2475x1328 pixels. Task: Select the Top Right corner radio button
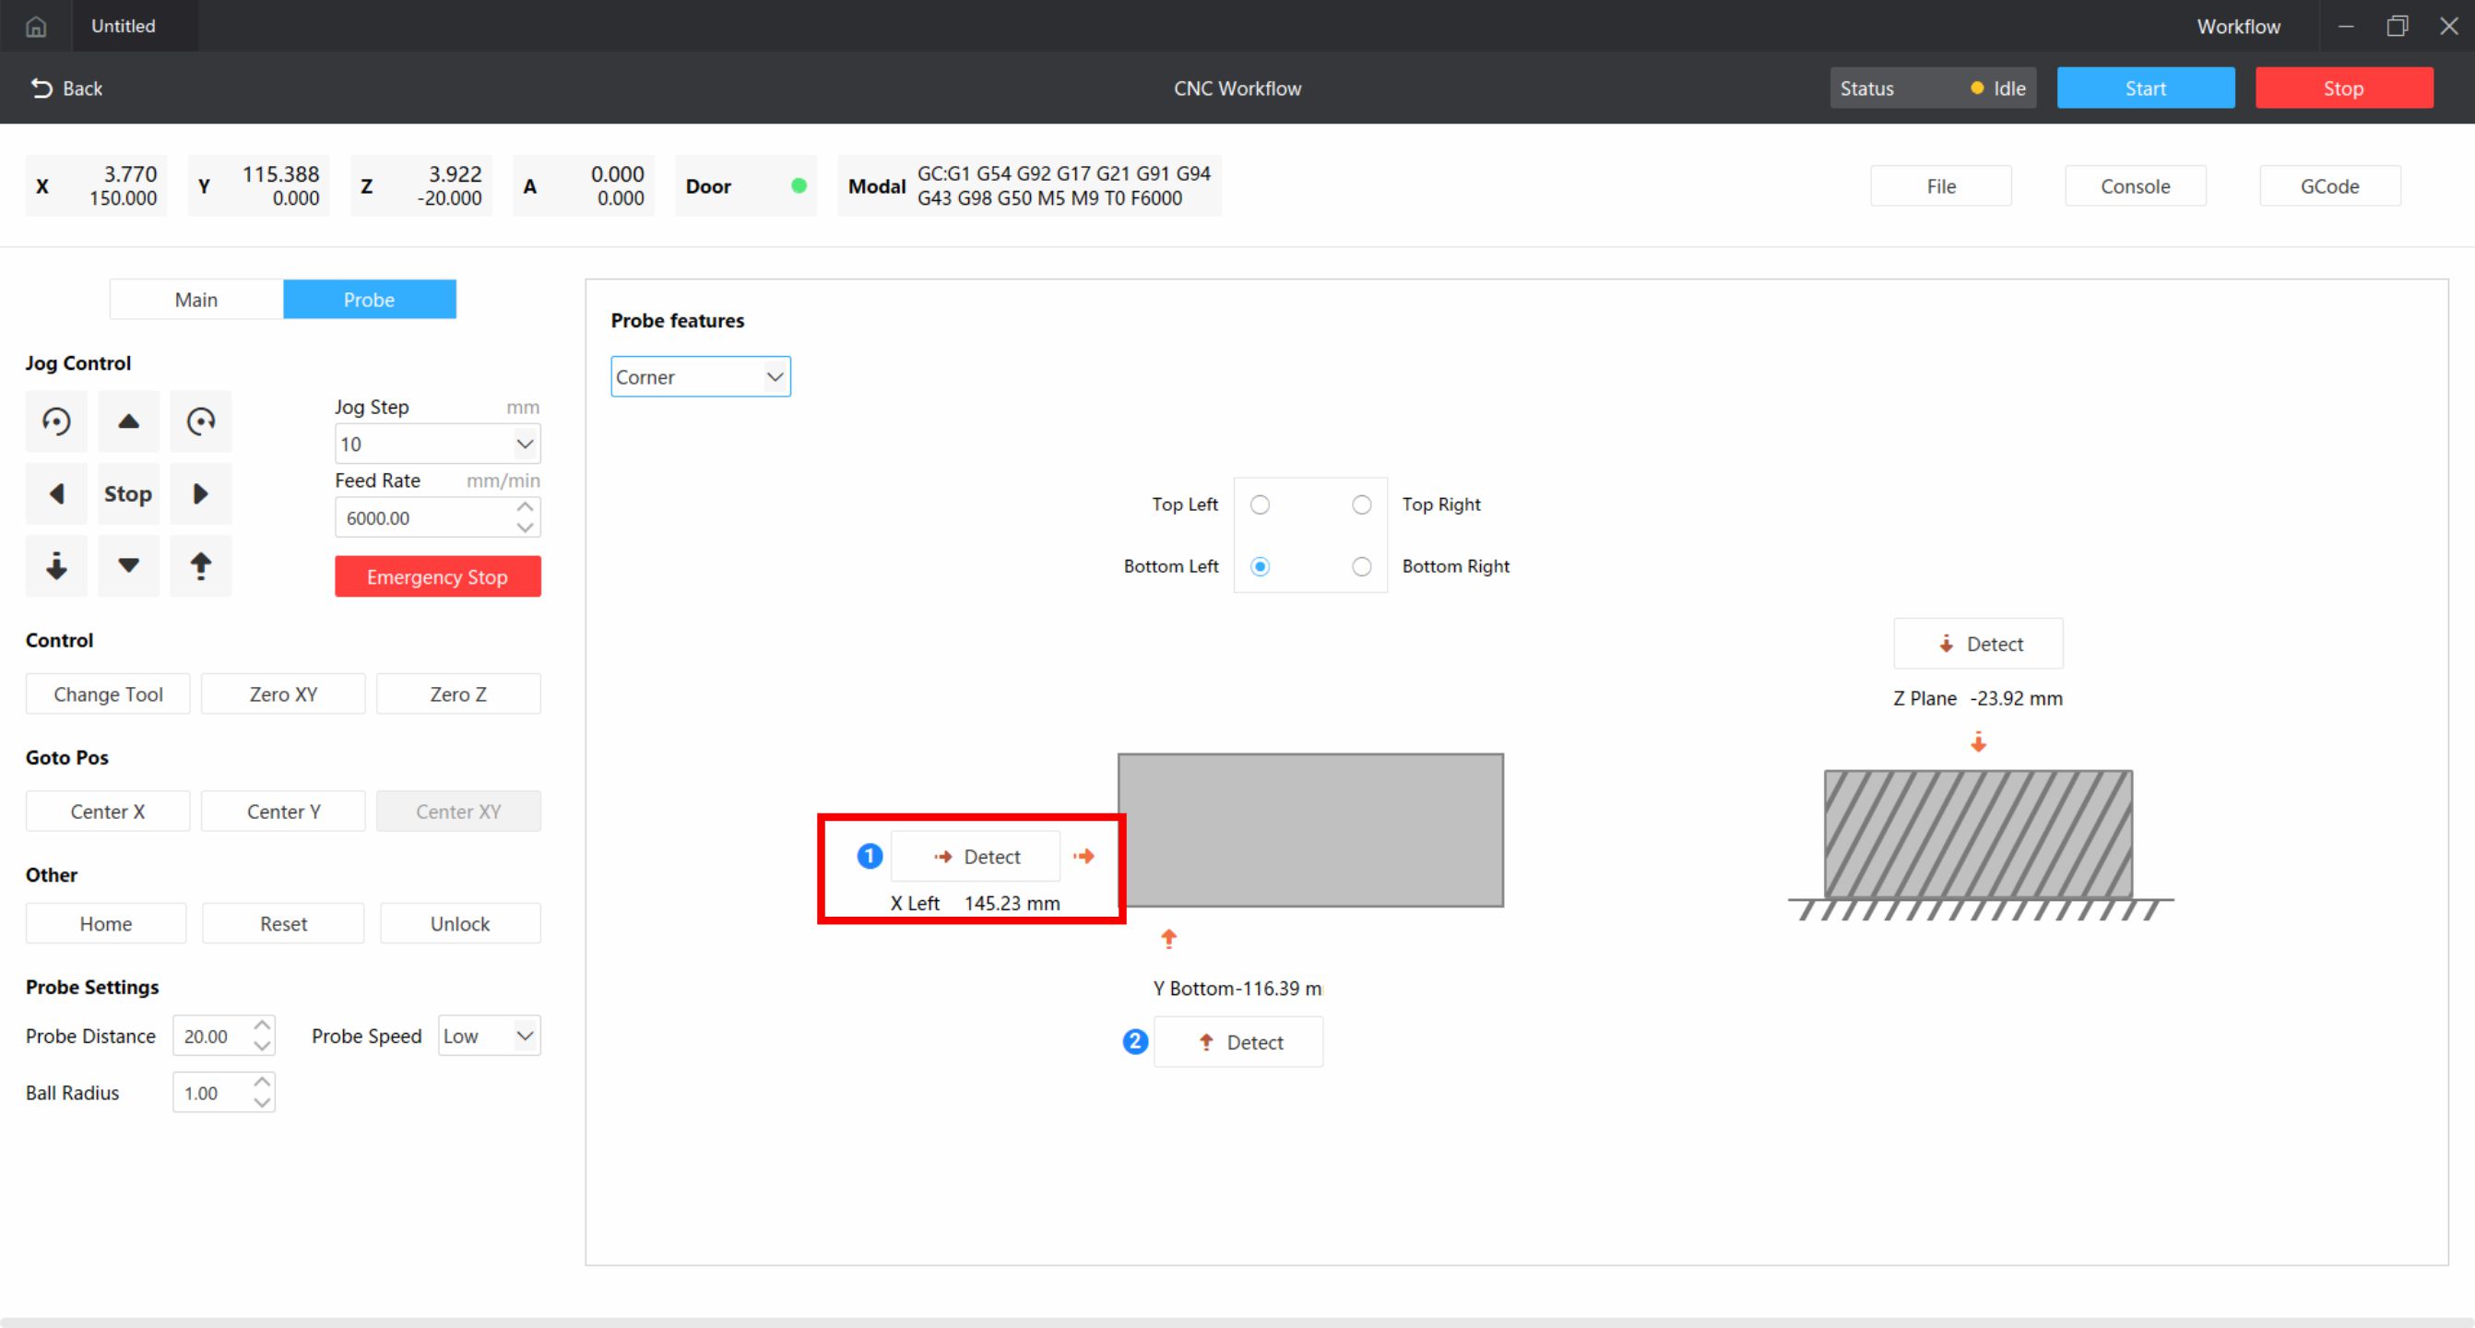1361,504
